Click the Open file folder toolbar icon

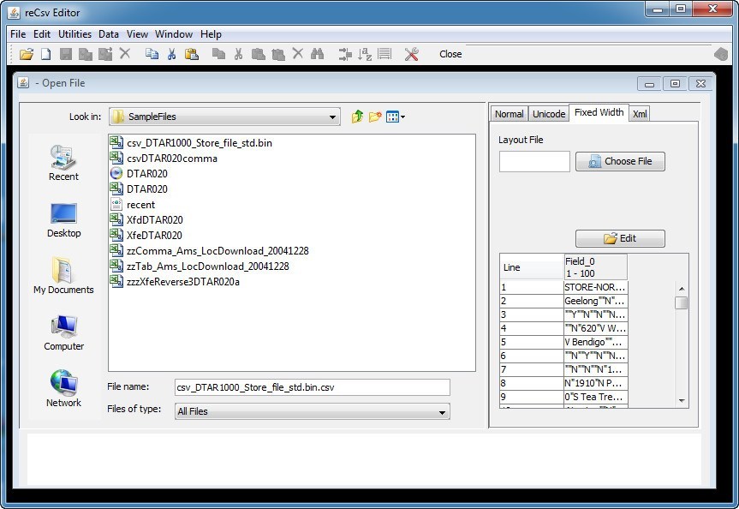click(x=27, y=54)
